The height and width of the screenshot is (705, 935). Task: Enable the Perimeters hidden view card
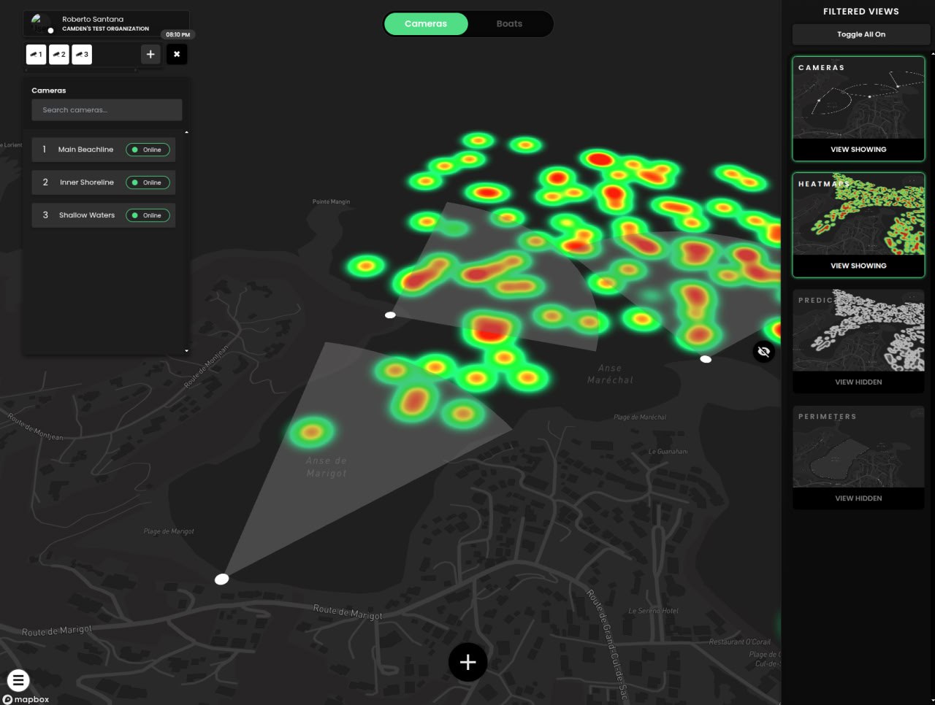click(858, 458)
